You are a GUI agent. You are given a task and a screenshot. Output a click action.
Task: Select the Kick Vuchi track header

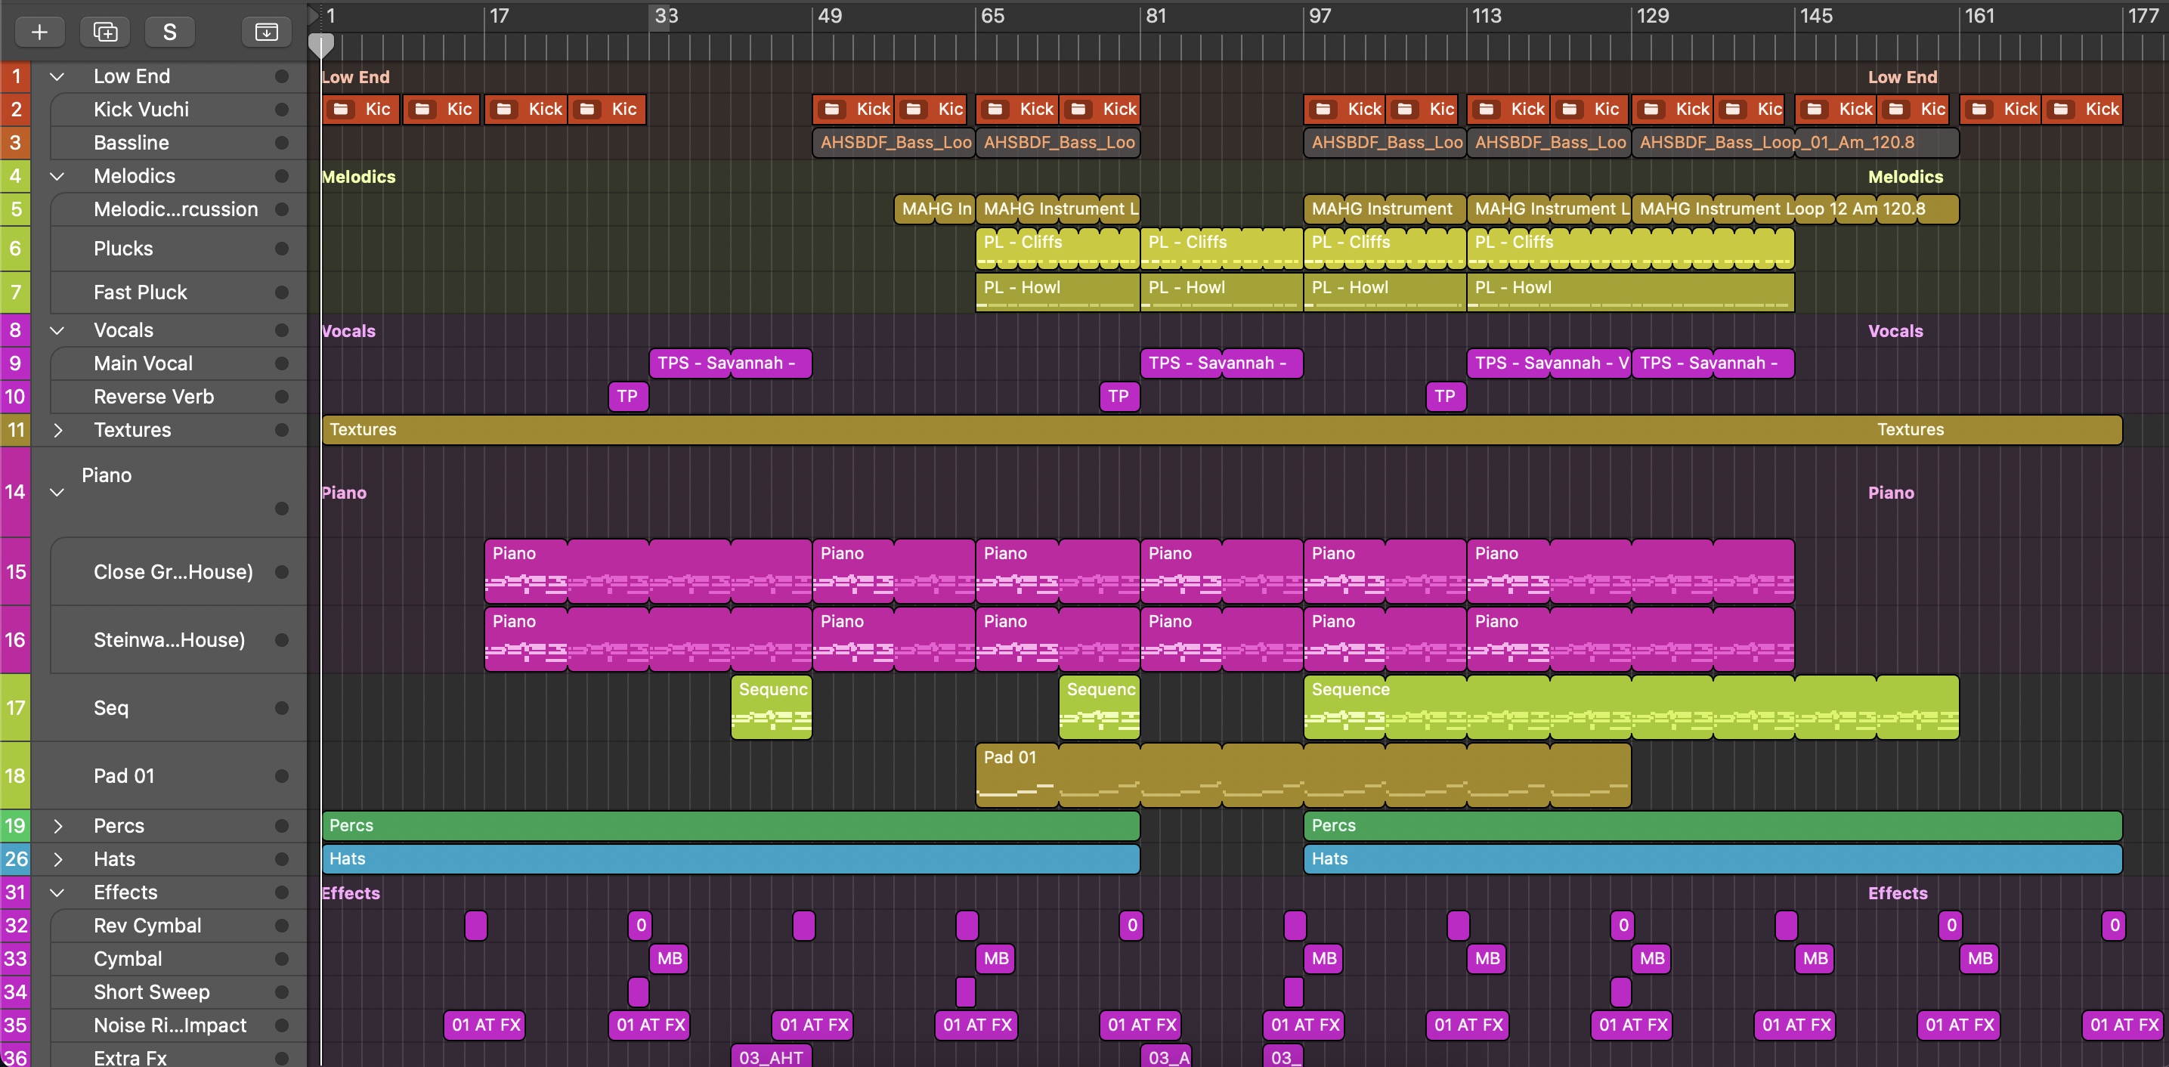178,110
